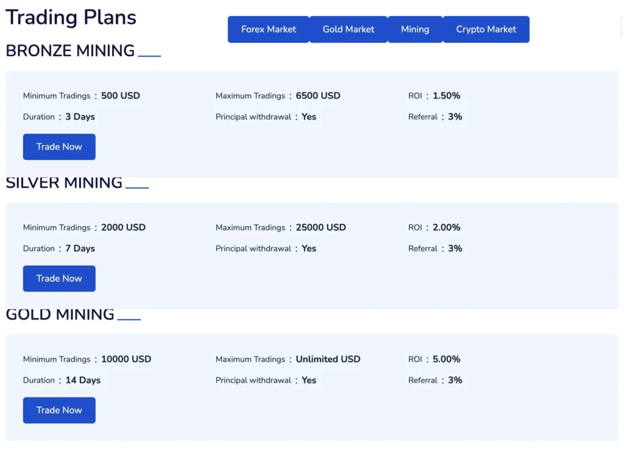Select the 14 Days duration value

coord(83,380)
